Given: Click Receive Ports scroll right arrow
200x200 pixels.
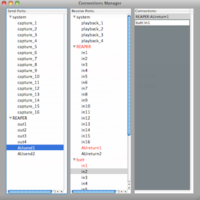Looking at the screenshot, I should (x=125, y=191).
